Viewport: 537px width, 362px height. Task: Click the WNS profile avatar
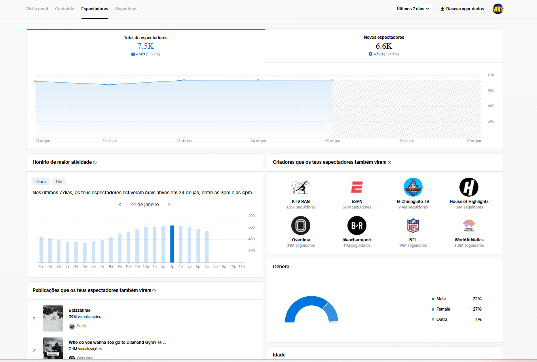tap(498, 9)
